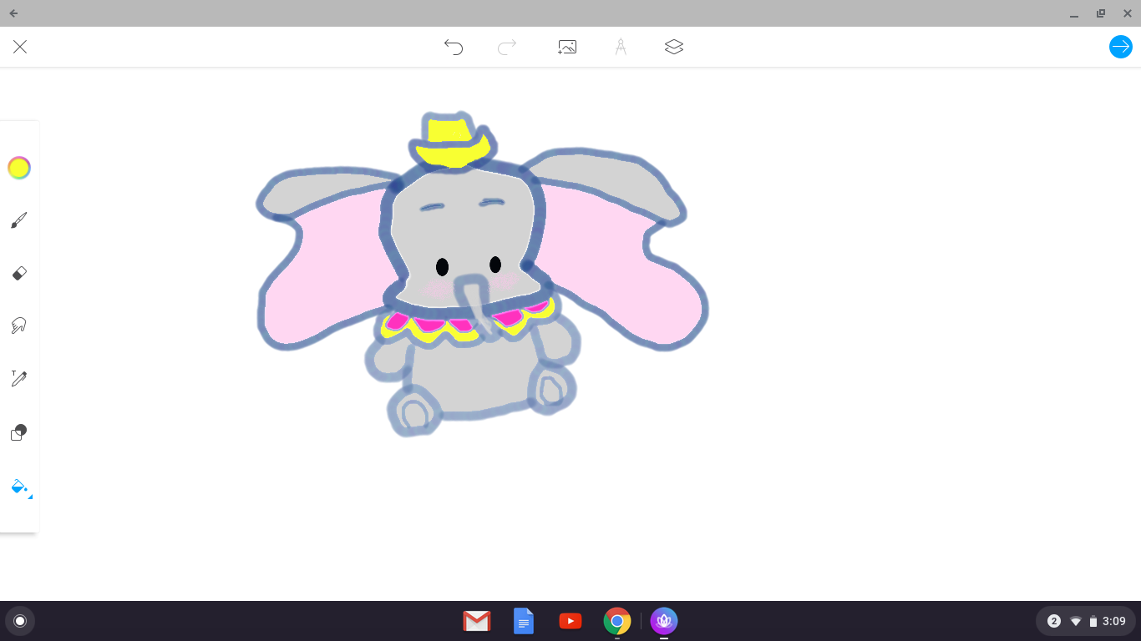Open Wi-Fi status in system tray
The image size is (1141, 641).
(1076, 621)
